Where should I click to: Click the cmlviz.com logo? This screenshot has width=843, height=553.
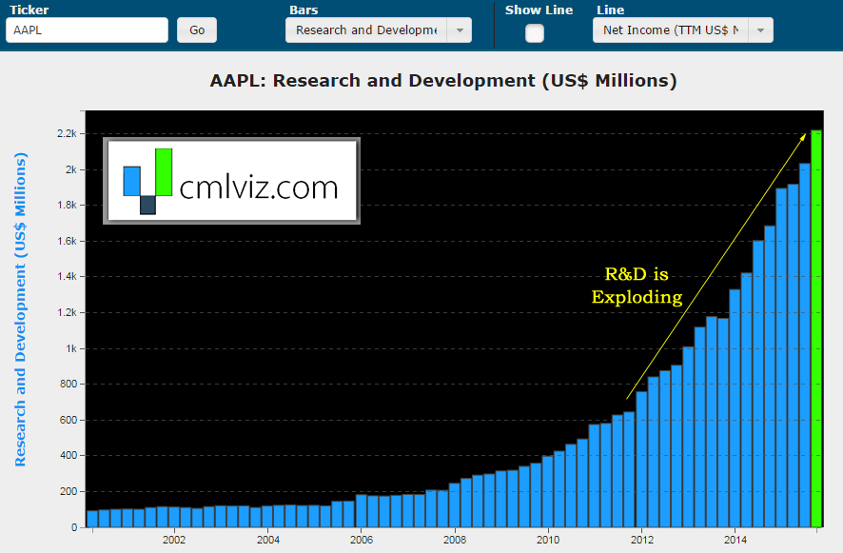tap(232, 181)
